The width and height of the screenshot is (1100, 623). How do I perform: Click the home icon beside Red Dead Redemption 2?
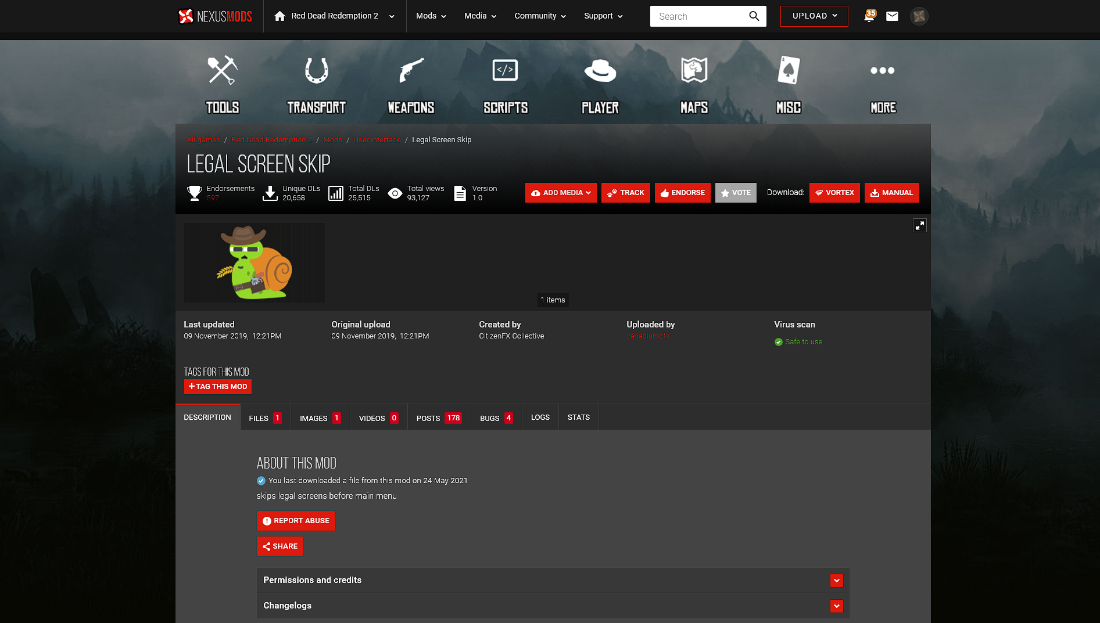(280, 16)
